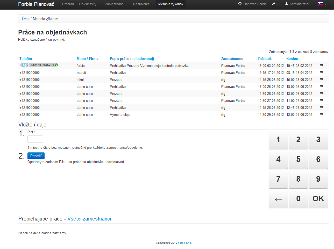Screen dimensions: 334x249
Task: Sort by Popis práce (odhadovanej) column
Action: [132, 59]
